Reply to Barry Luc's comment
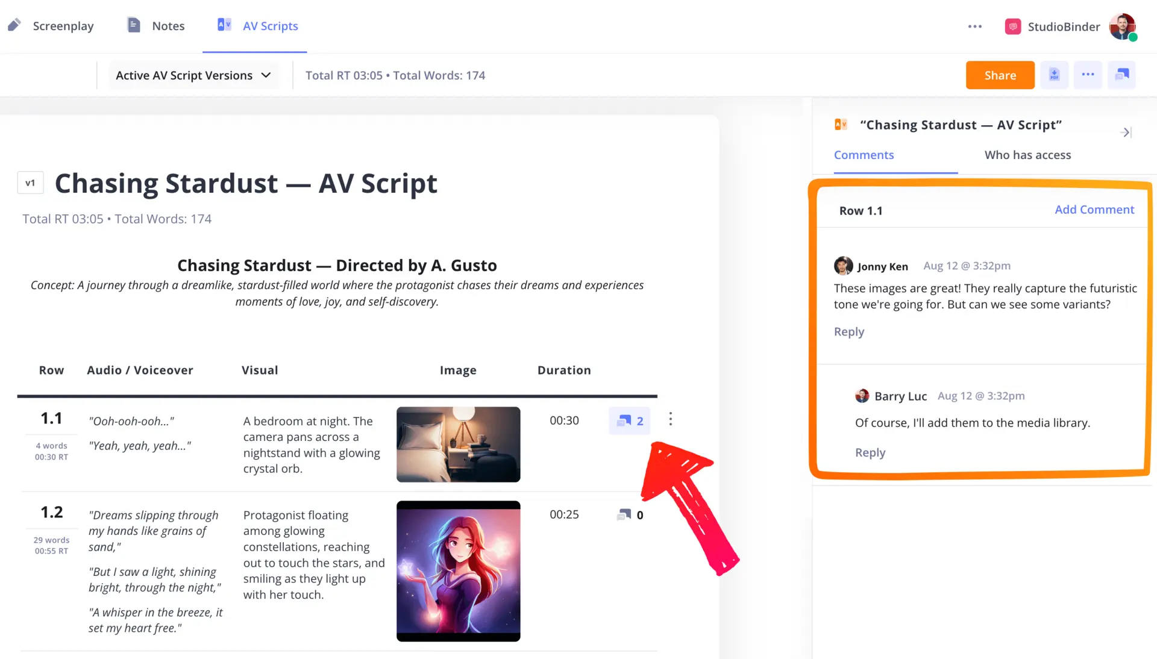1157x659 pixels. pyautogui.click(x=870, y=453)
